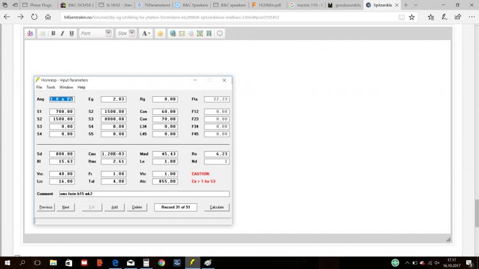
Task: Show hidden system tray icons
Action: (407, 263)
